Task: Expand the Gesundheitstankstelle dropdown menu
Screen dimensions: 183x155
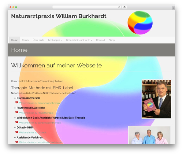Action: coord(79,40)
